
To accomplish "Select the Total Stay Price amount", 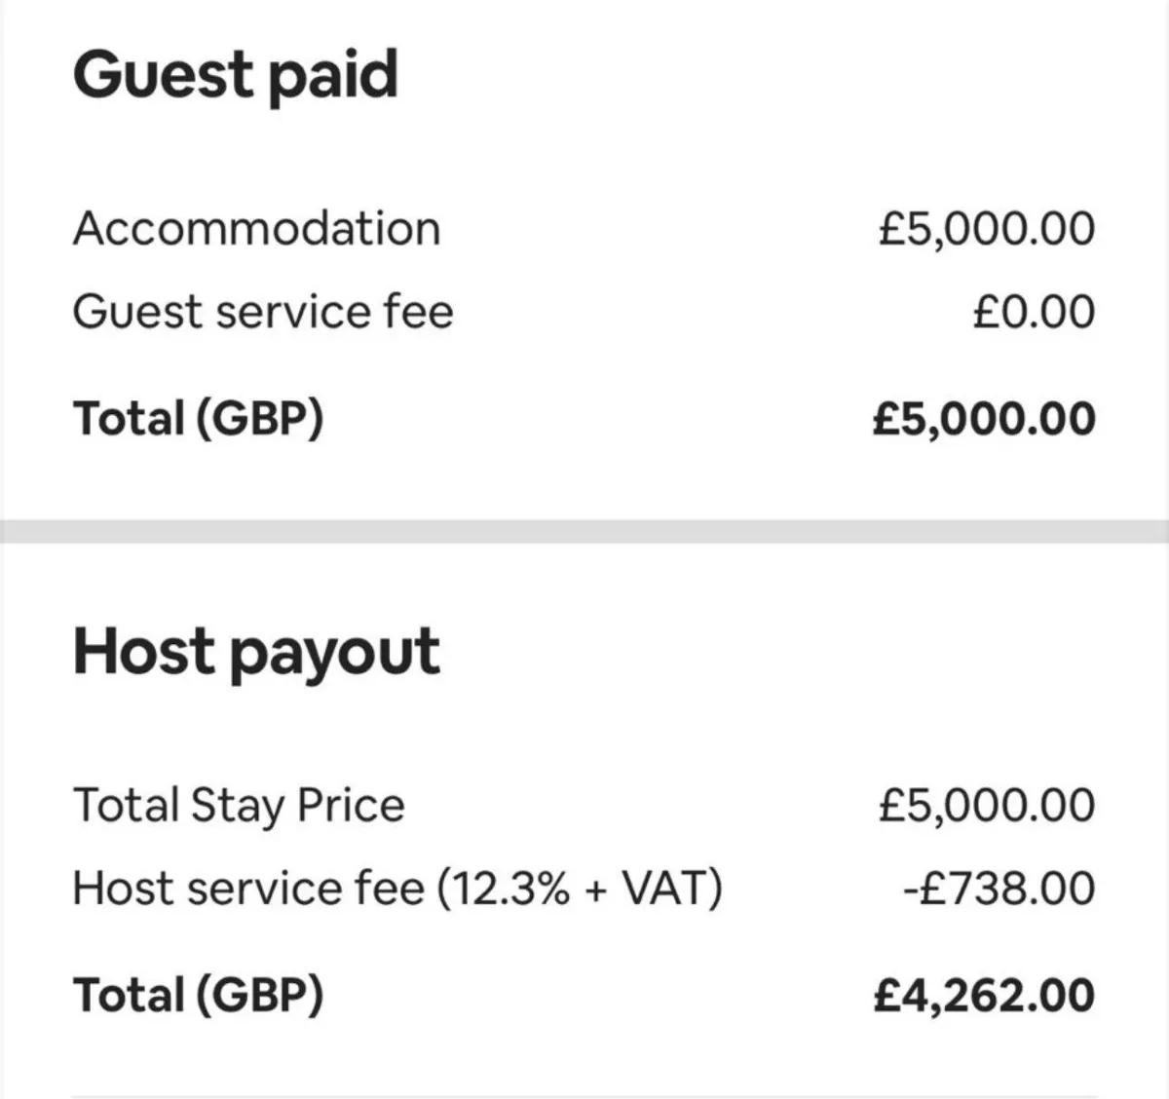I will coord(986,806).
